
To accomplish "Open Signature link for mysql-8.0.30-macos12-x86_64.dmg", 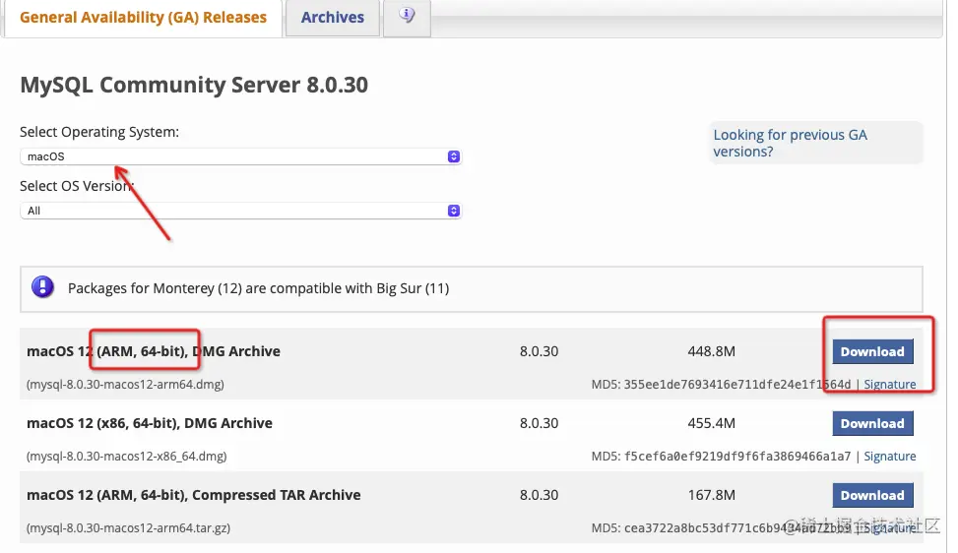I will tap(890, 456).
